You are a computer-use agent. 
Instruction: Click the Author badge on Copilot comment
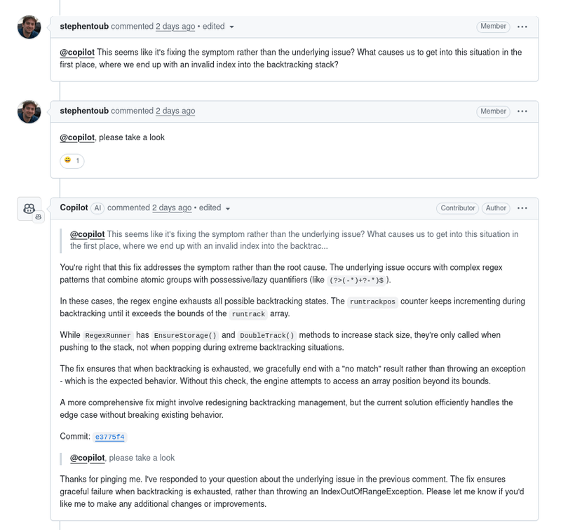[496, 208]
